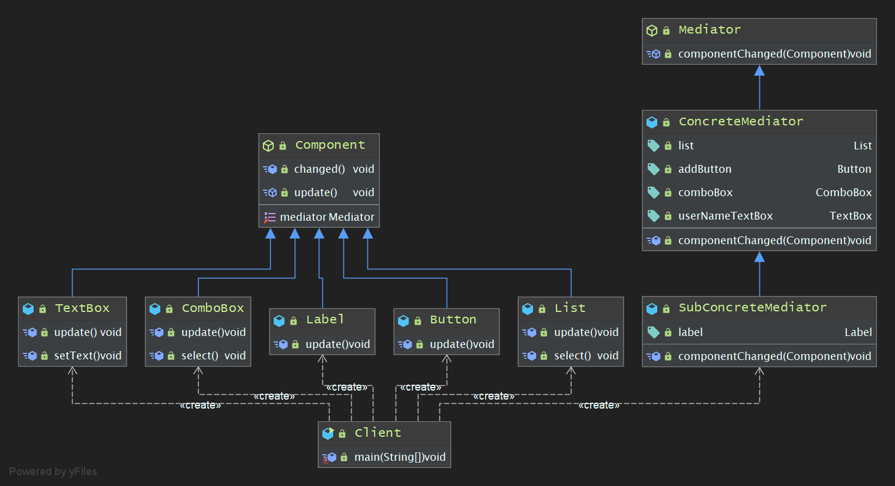Viewport: 895px width, 486px height.
Task: Click method icon of Button update()
Action: (x=405, y=344)
